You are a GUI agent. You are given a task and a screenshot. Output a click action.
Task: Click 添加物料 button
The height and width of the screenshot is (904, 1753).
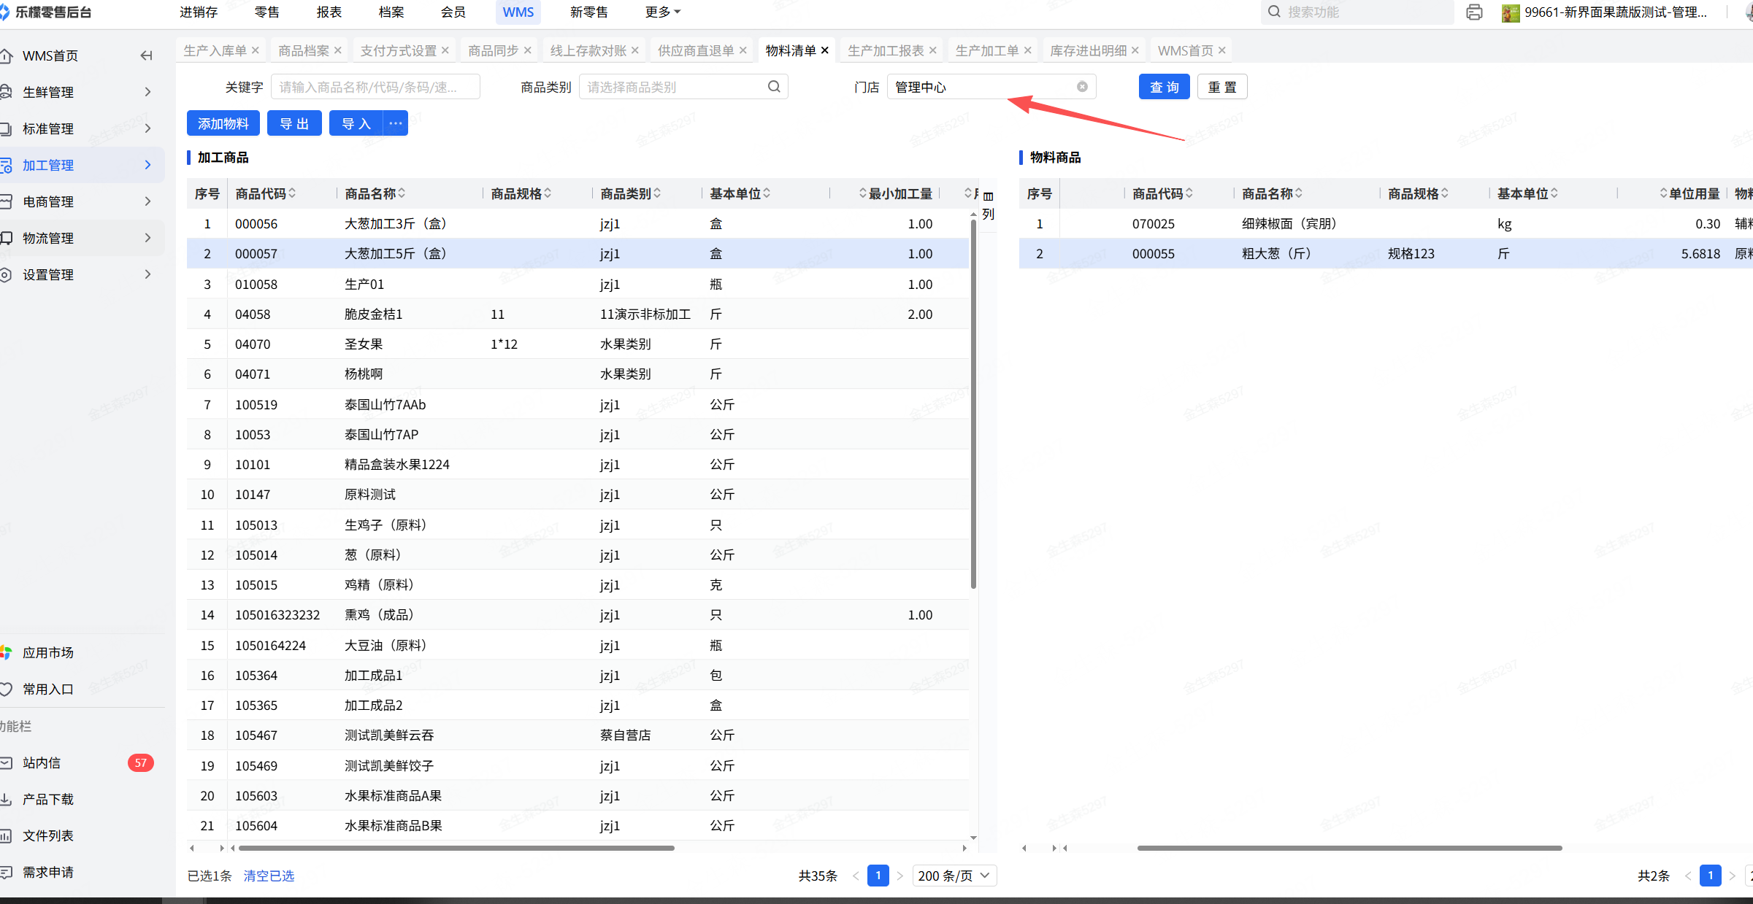223,123
